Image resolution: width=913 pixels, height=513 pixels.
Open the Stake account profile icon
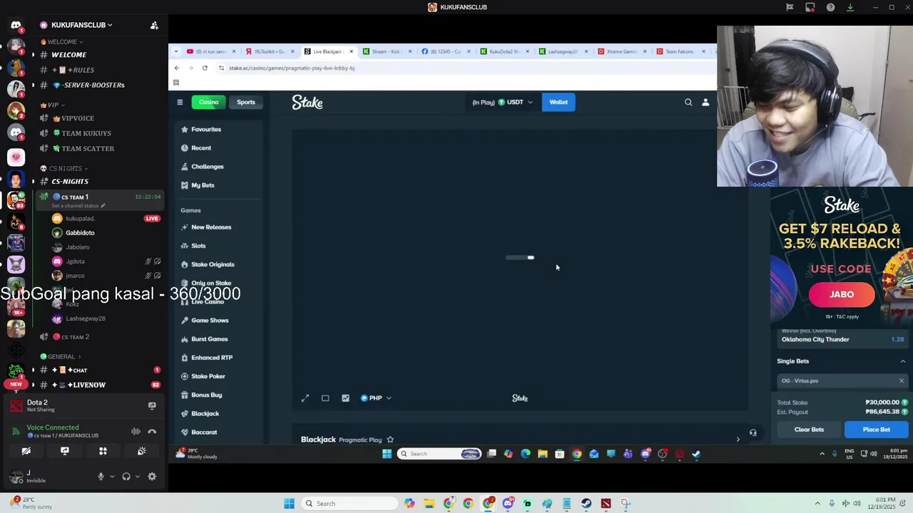pyautogui.click(x=705, y=102)
